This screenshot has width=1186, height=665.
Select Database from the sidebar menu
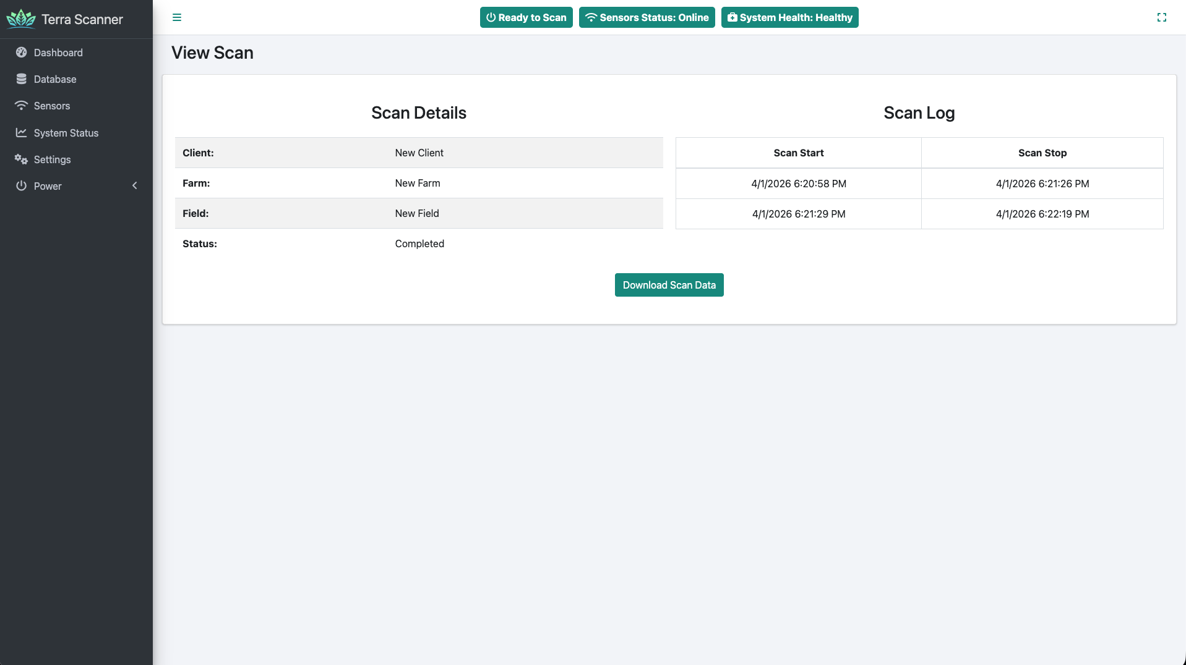pyautogui.click(x=54, y=79)
